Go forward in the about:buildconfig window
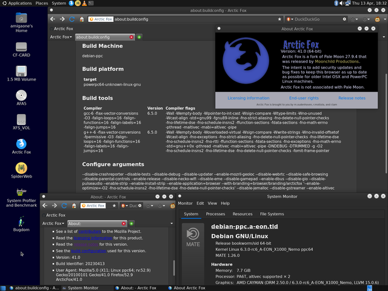The width and height of the screenshot is (388, 291). pyautogui.click(x=62, y=19)
